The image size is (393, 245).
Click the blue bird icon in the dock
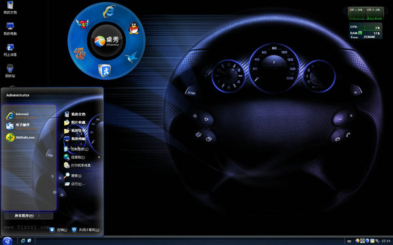pyautogui.click(x=132, y=57)
